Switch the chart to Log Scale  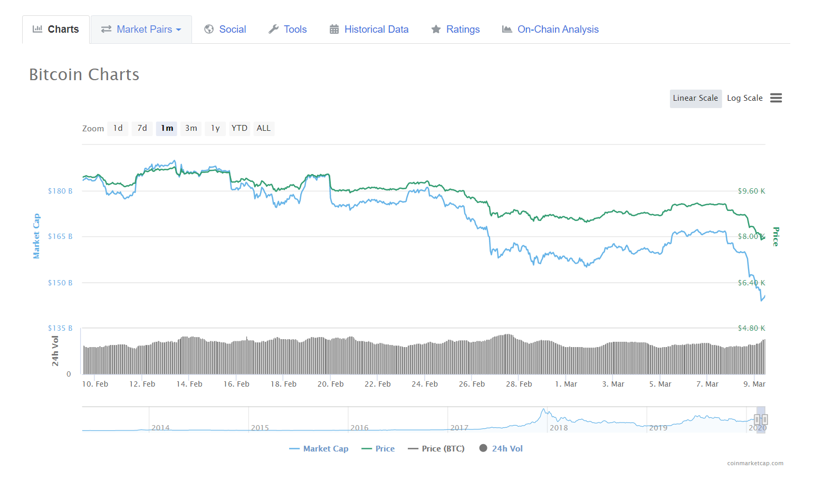pyautogui.click(x=744, y=98)
